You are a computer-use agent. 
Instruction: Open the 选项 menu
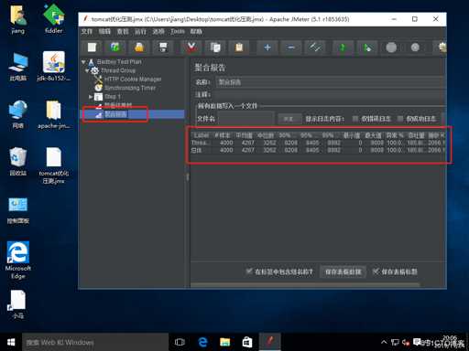(x=158, y=31)
